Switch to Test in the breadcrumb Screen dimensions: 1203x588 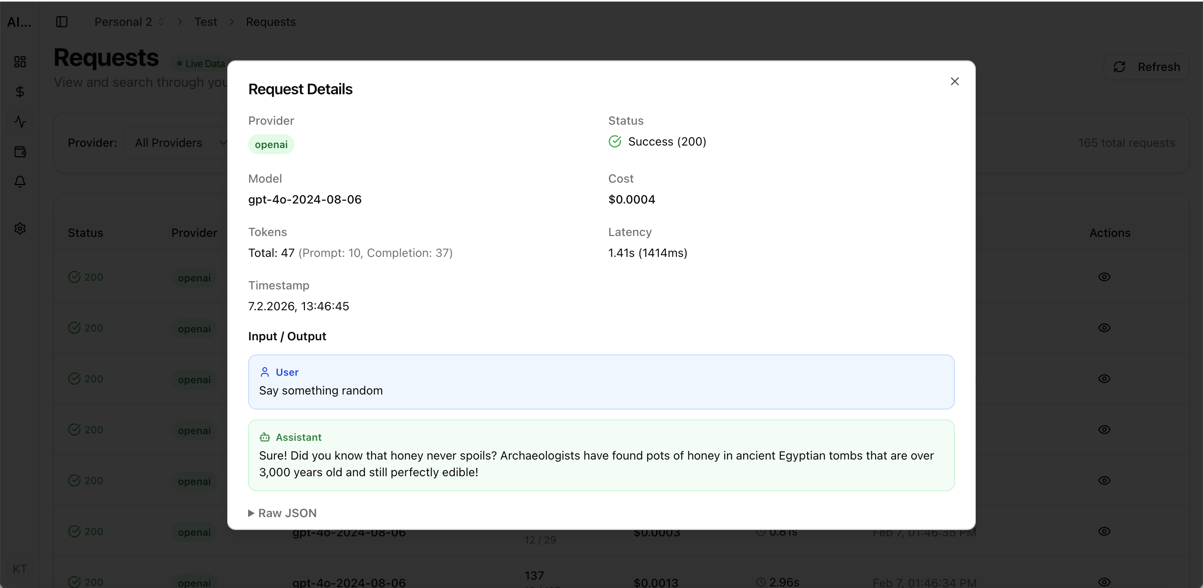tap(206, 21)
